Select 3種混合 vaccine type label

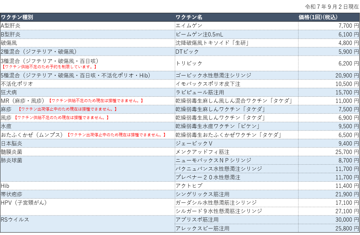pyautogui.click(x=49, y=61)
